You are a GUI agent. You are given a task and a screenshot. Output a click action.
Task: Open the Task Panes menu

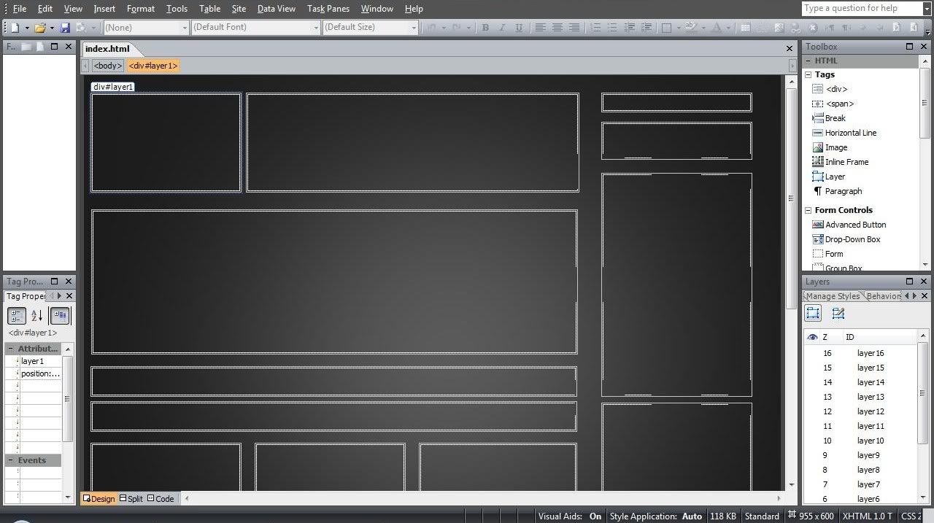[328, 9]
